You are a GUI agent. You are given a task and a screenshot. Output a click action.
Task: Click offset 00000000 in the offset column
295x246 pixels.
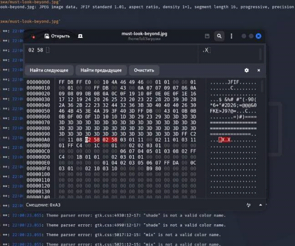tap(38, 82)
